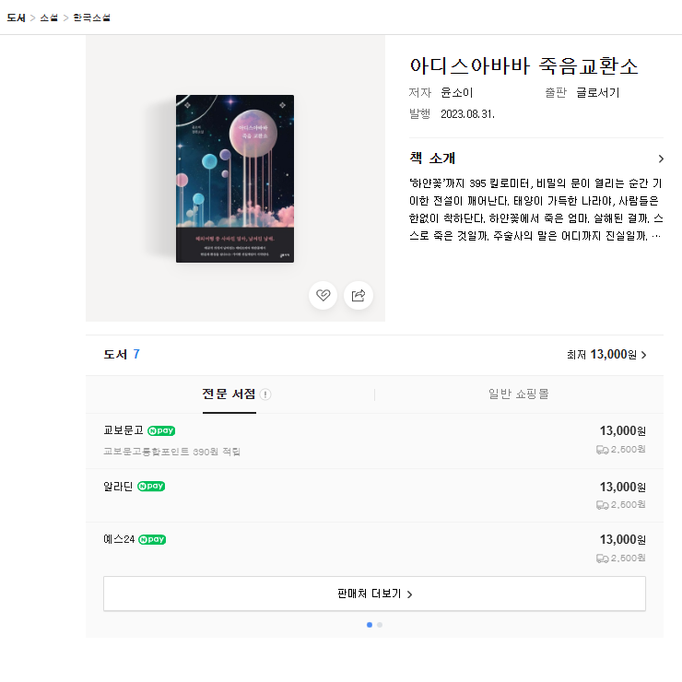Switch to the 일반 쇼핑몰 tab
This screenshot has width=682, height=682.
point(519,394)
